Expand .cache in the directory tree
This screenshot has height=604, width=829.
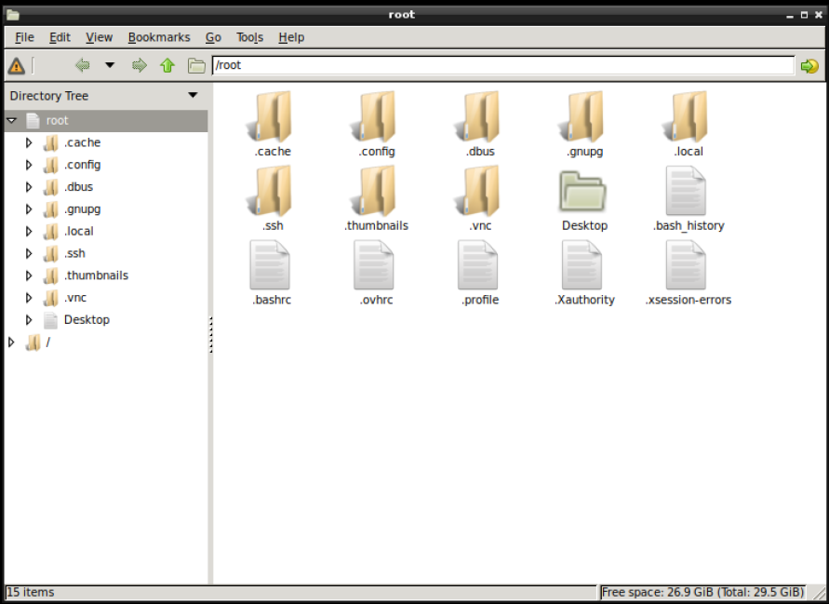[29, 142]
